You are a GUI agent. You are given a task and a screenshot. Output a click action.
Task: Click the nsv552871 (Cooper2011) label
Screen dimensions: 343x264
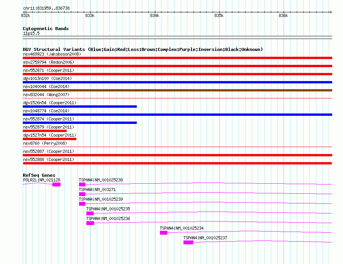click(x=49, y=70)
